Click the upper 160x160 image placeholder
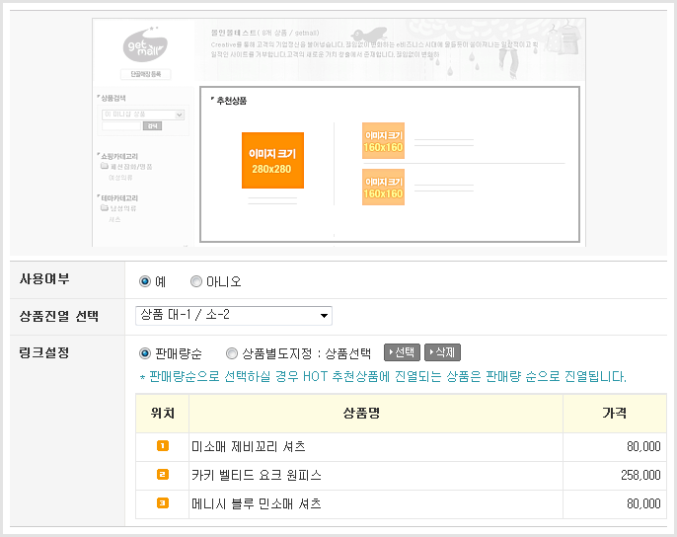This screenshot has width=677, height=537. click(x=383, y=141)
